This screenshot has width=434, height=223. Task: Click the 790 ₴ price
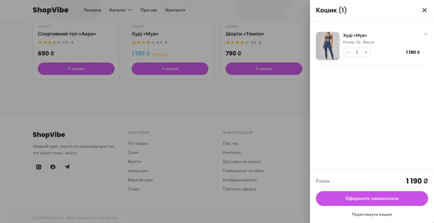point(234,53)
